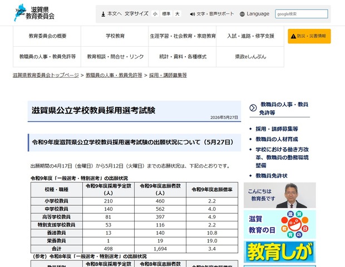
Task: Click the warning triangle icon in 防災・災害情報
Action: point(293,36)
